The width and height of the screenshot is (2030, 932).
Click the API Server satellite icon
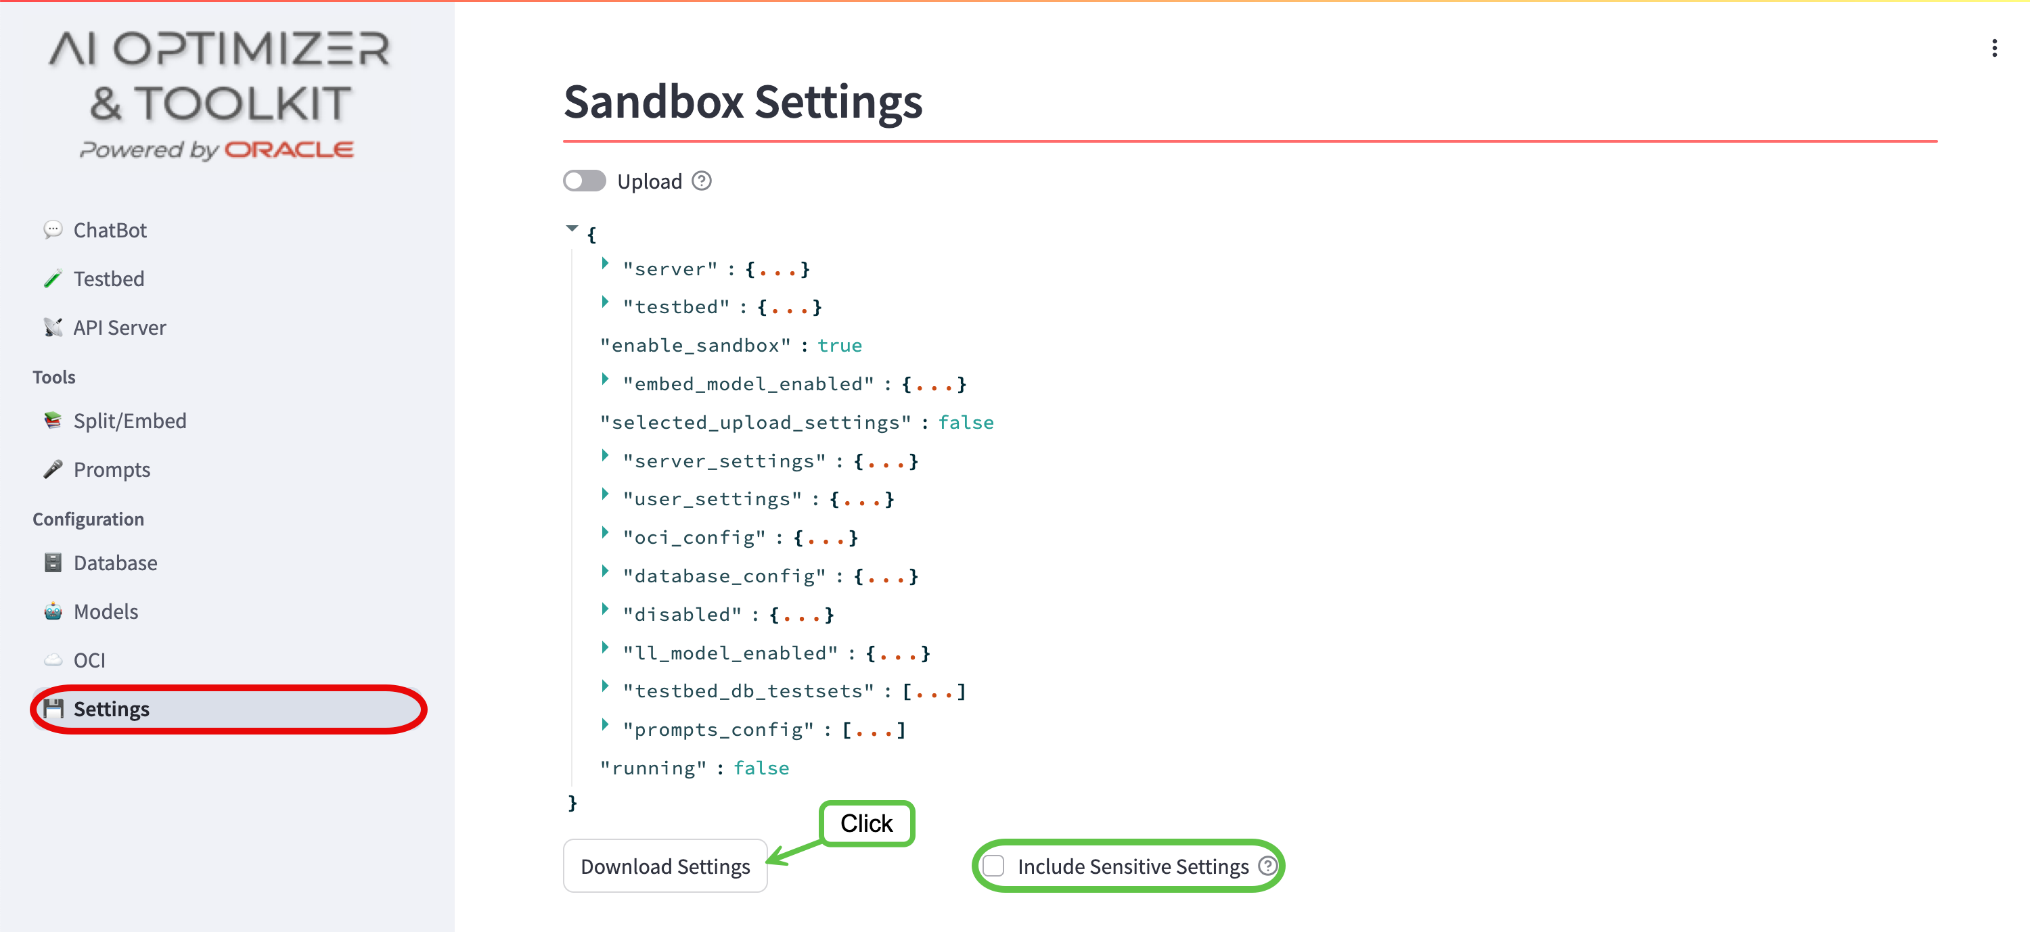pyautogui.click(x=53, y=328)
